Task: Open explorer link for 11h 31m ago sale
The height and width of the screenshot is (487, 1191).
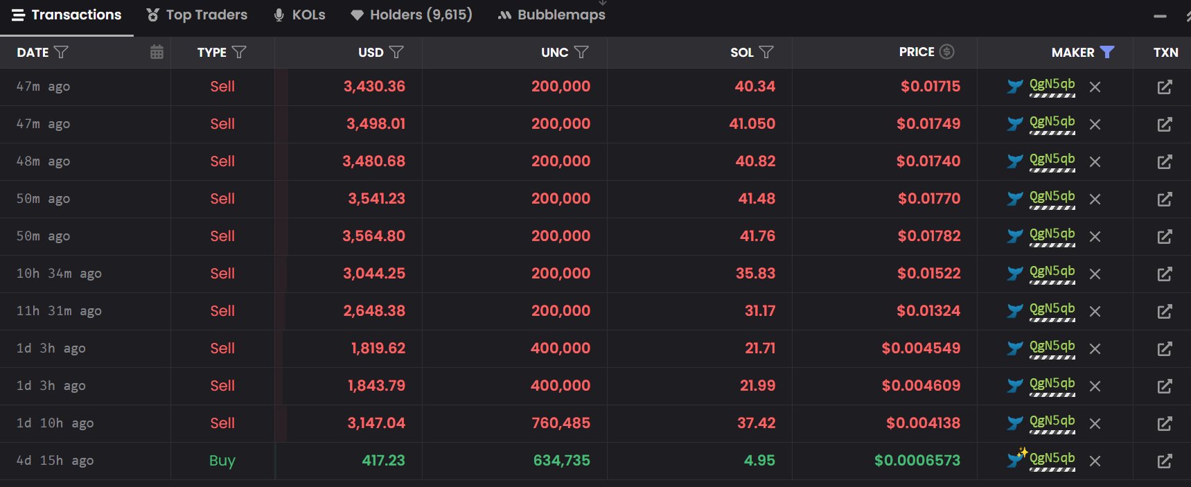Action: click(x=1164, y=312)
